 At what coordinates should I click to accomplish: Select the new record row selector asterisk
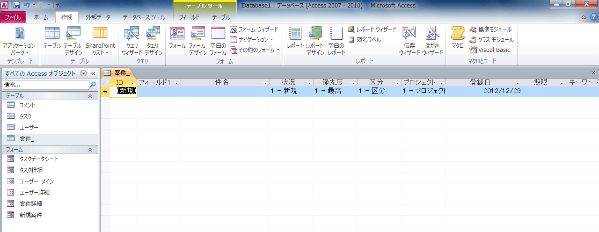pos(105,91)
